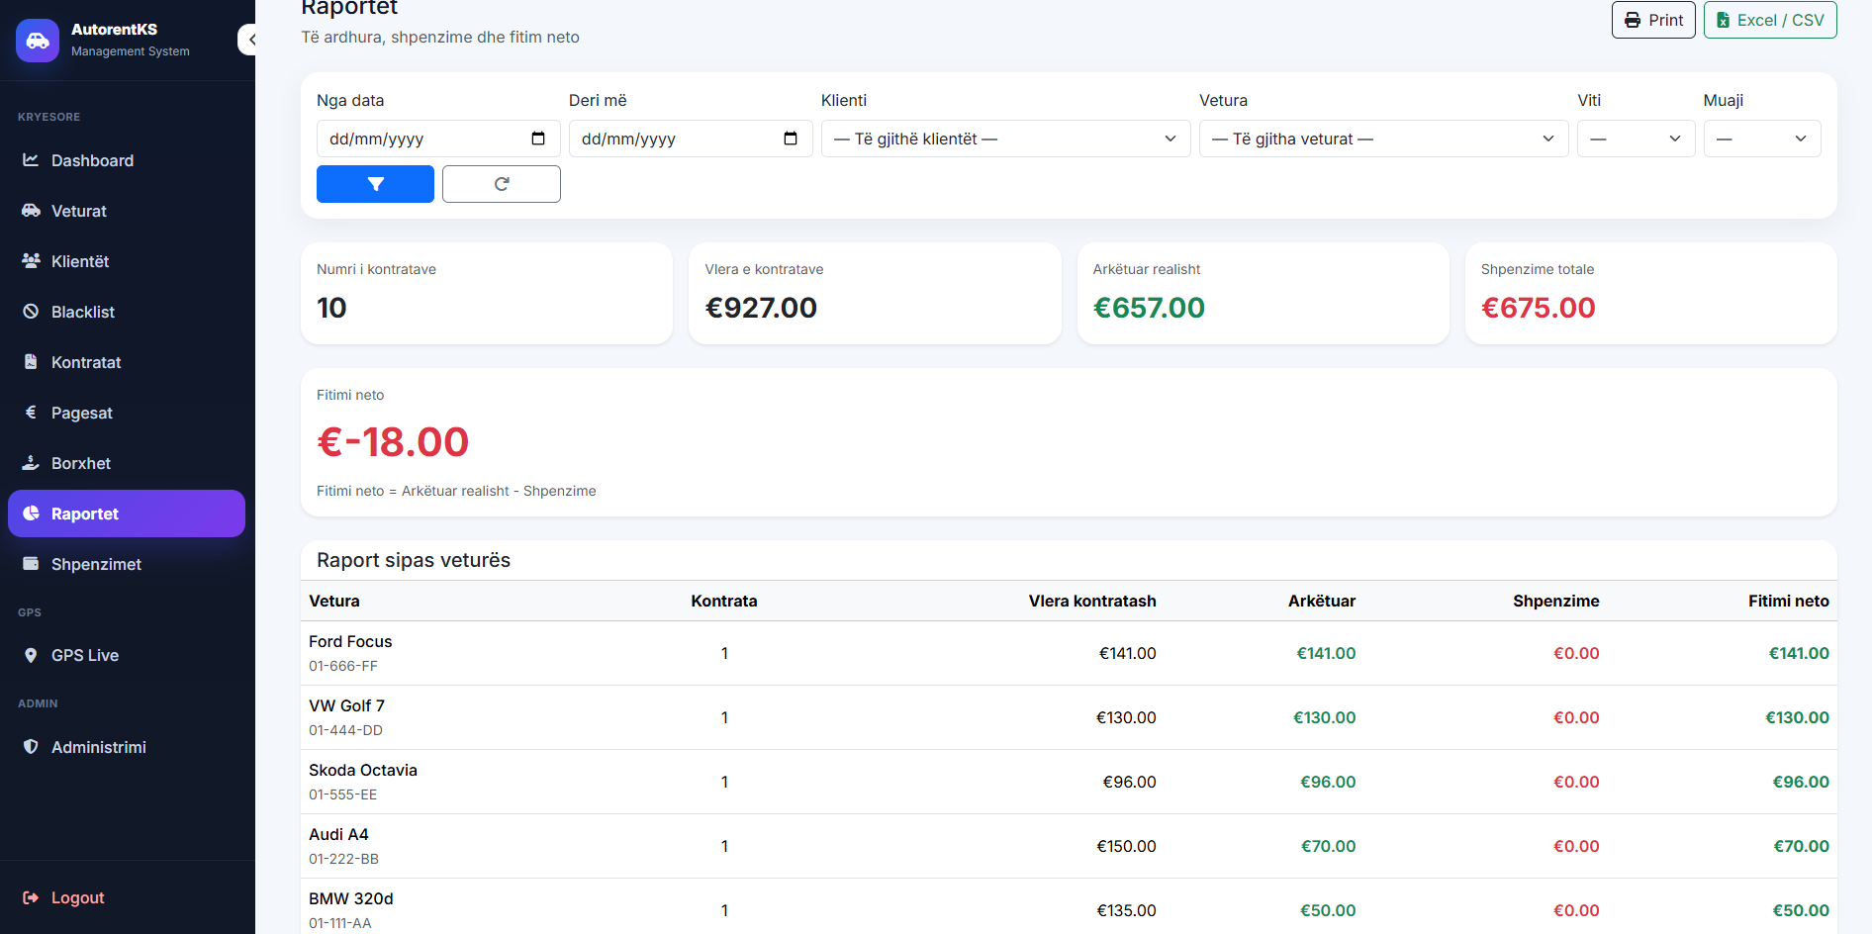Click the Pagesat euro icon
1872x934 pixels.
click(31, 413)
